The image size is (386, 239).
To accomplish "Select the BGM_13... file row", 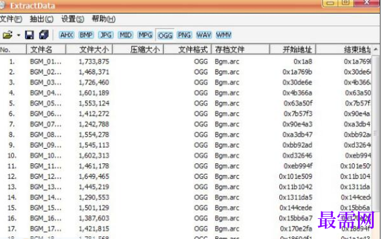I will 185,187.
